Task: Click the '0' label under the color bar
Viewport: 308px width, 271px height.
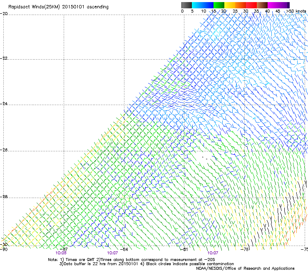Action: tap(182, 11)
